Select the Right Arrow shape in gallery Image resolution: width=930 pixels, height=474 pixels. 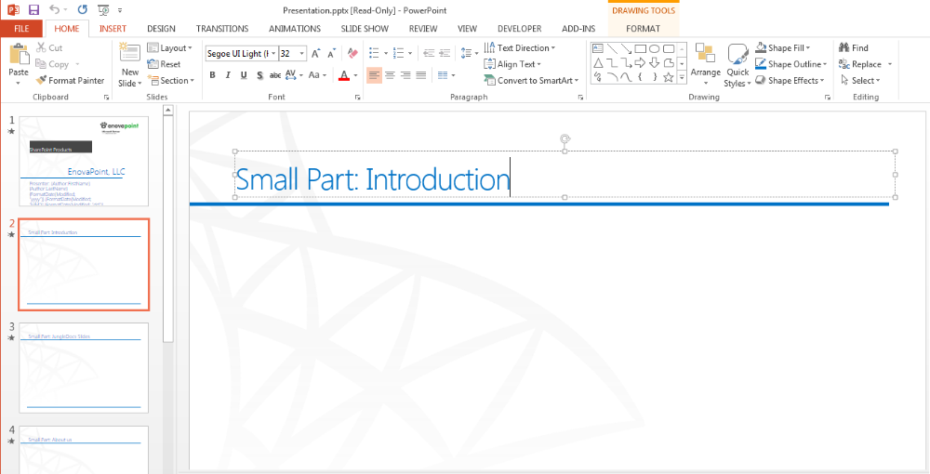tap(641, 63)
